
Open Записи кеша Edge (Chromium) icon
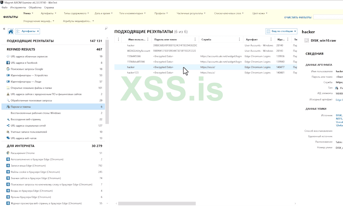[8, 166]
